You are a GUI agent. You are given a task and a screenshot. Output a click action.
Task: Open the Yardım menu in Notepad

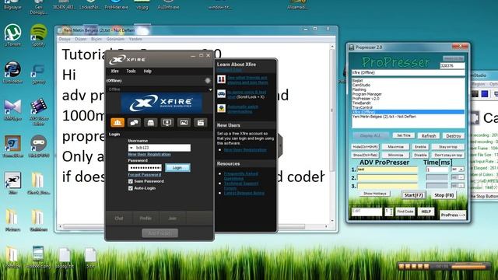(x=135, y=39)
